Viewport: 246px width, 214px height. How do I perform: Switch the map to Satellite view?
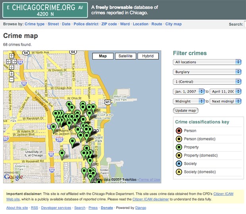tap(125, 56)
